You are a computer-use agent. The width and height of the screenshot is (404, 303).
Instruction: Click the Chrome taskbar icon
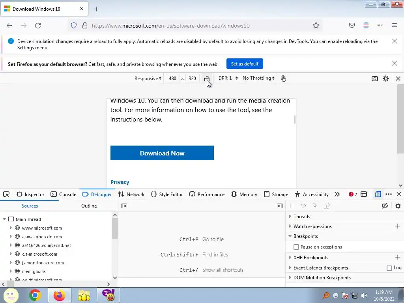point(35,295)
